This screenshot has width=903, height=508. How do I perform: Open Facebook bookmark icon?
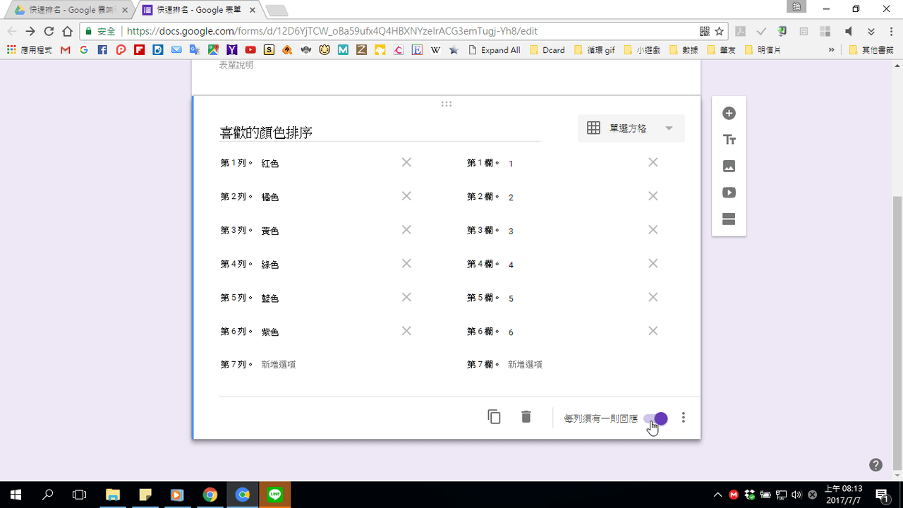102,50
